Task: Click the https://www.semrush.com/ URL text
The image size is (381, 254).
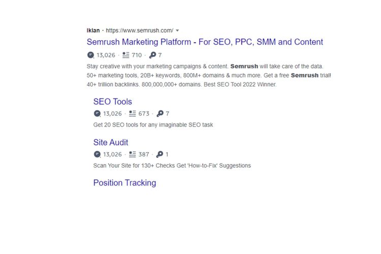Action: click(139, 30)
